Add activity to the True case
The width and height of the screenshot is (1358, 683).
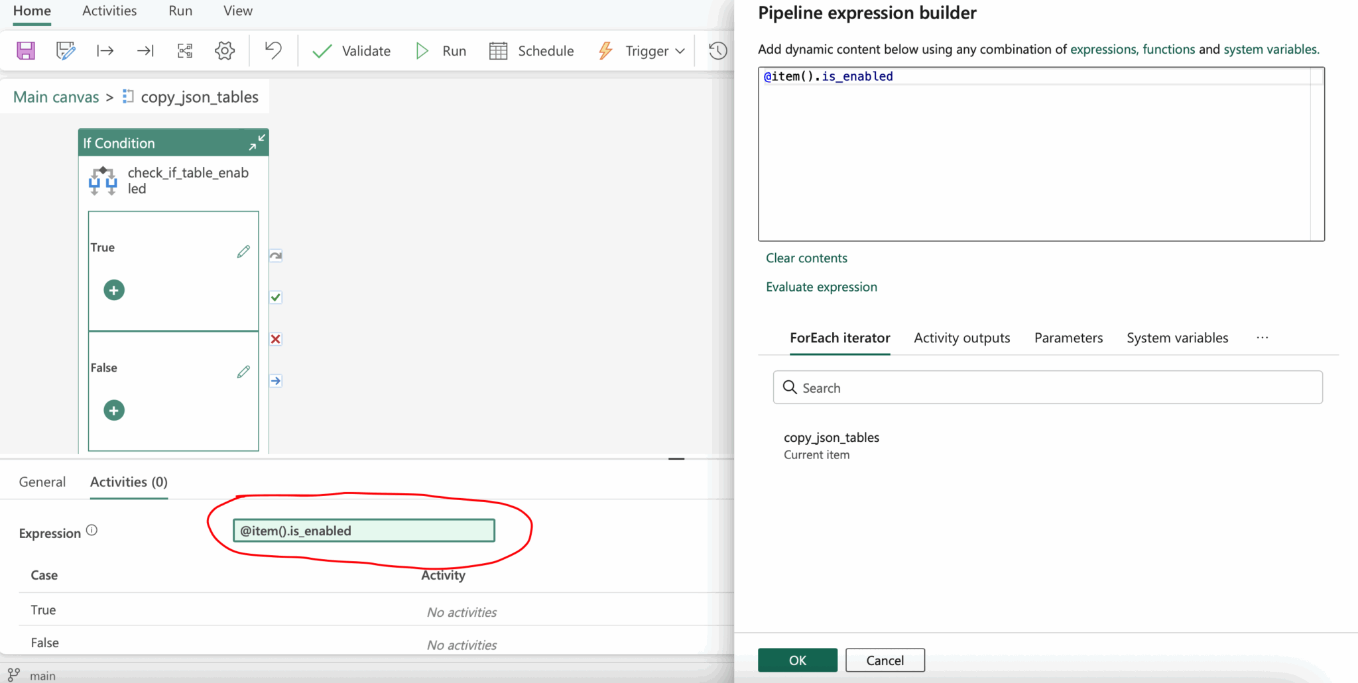coord(114,290)
